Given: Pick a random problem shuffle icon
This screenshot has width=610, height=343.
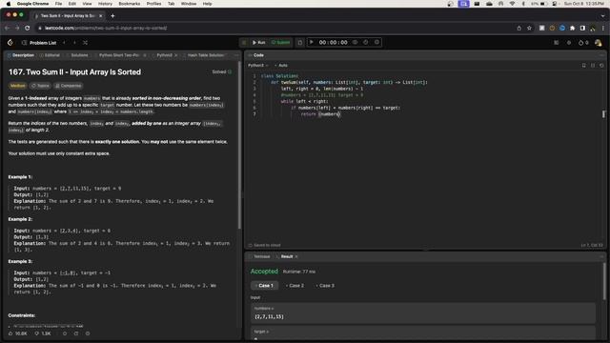Looking at the screenshot, I should tap(85, 43).
